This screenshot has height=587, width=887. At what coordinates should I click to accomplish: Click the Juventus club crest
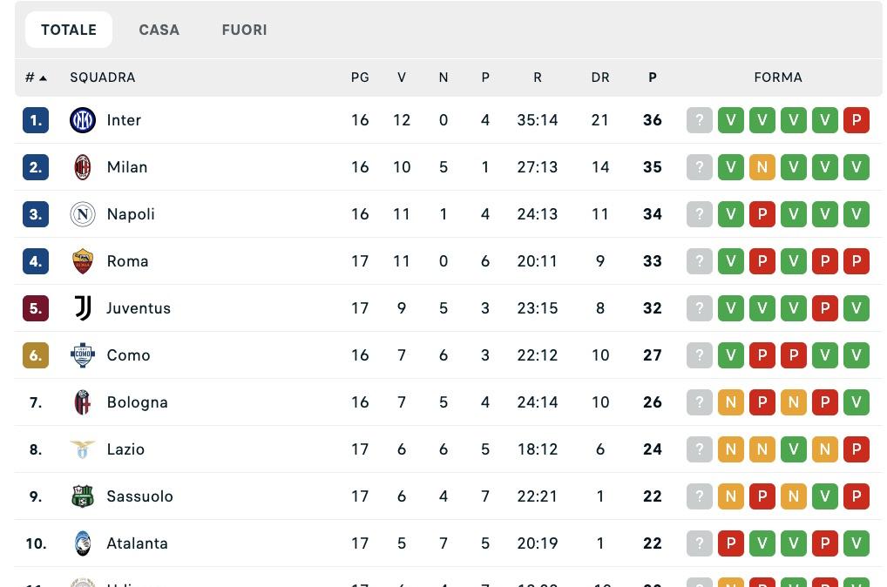(83, 308)
